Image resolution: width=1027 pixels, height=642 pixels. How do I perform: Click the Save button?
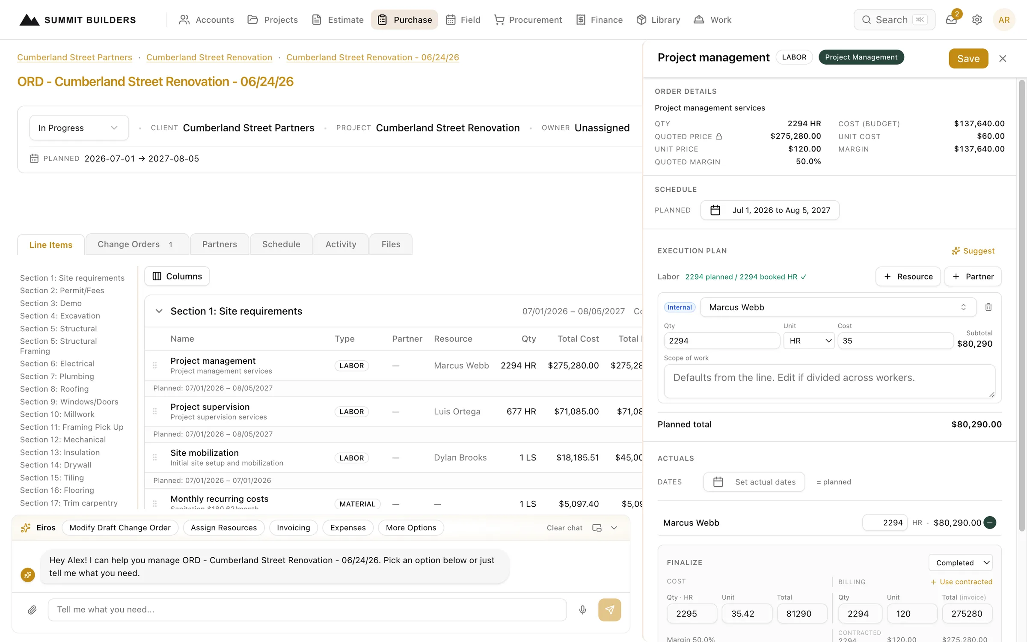click(x=968, y=59)
